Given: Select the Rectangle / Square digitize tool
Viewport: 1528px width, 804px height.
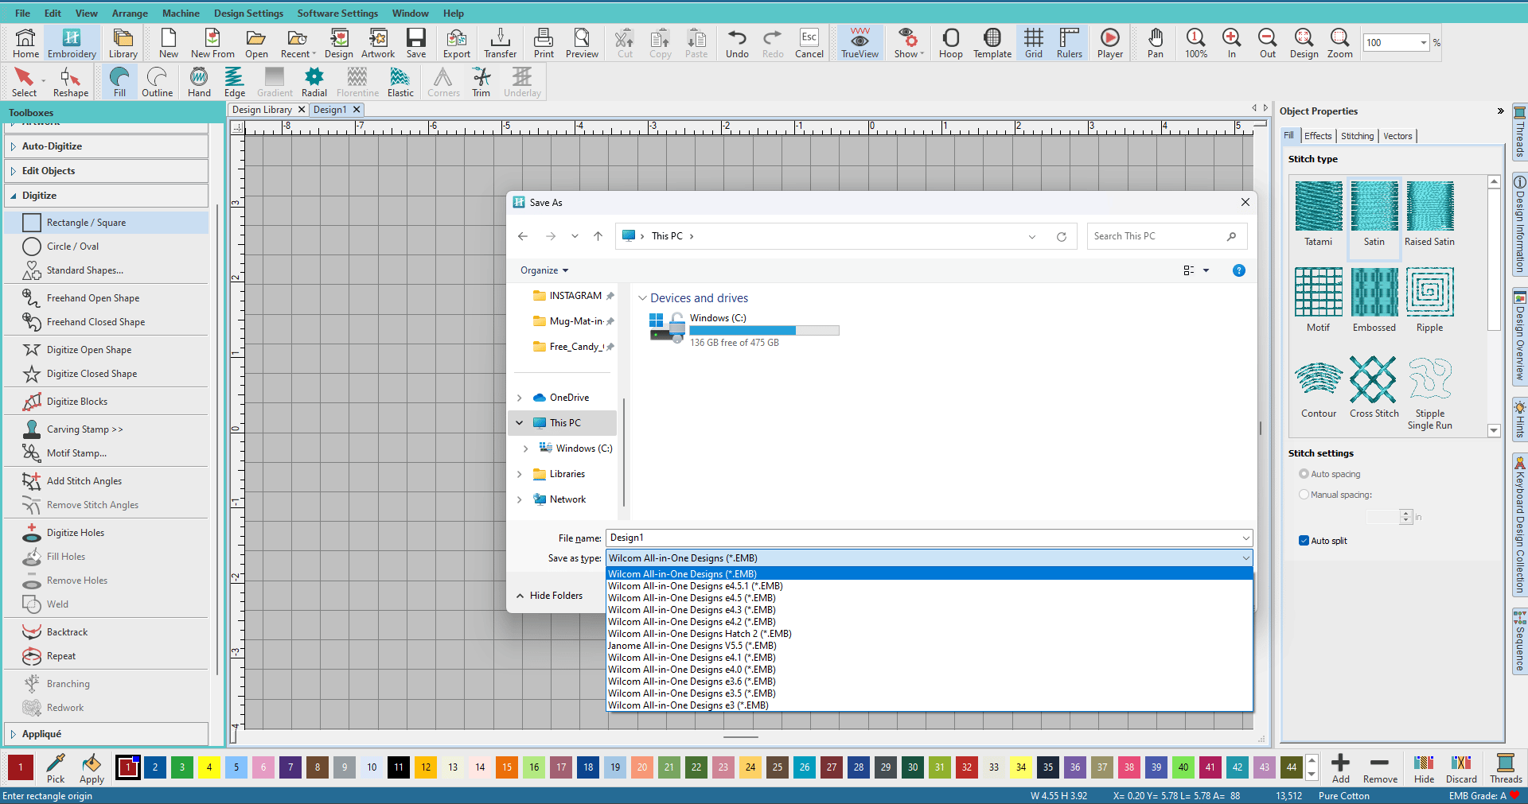Looking at the screenshot, I should [x=107, y=223].
